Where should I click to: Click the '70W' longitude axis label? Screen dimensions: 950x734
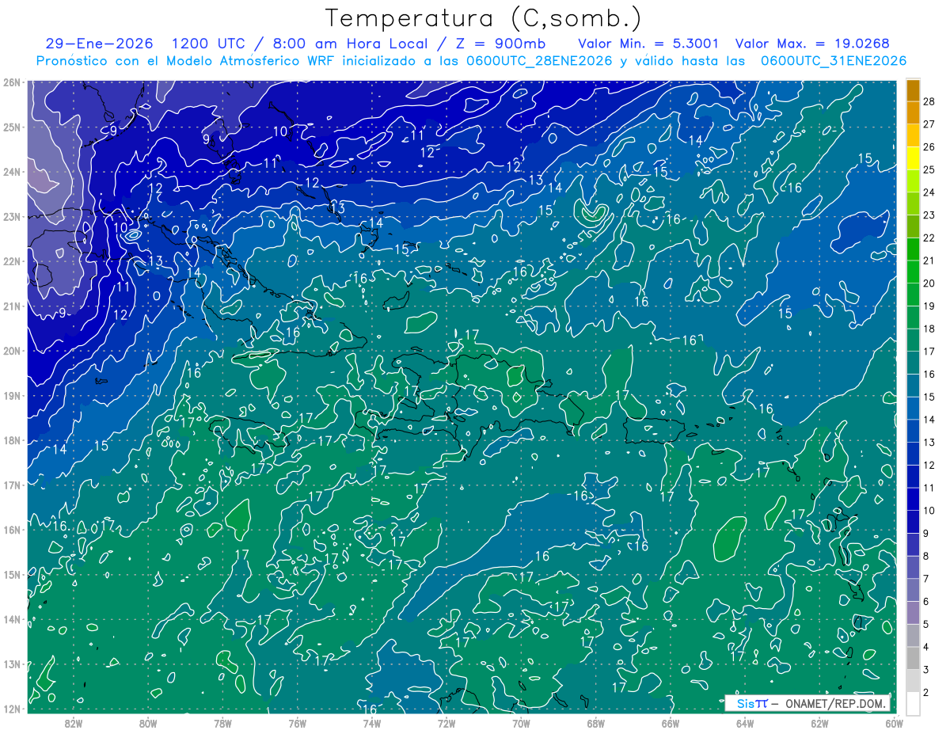point(521,723)
